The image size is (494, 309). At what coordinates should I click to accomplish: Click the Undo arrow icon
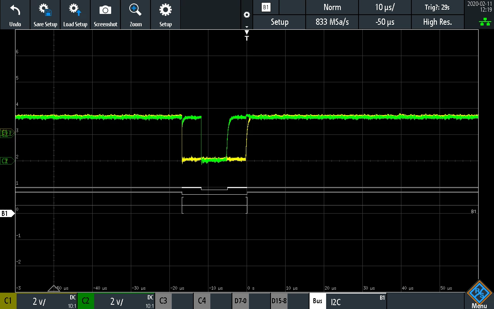pos(15,10)
